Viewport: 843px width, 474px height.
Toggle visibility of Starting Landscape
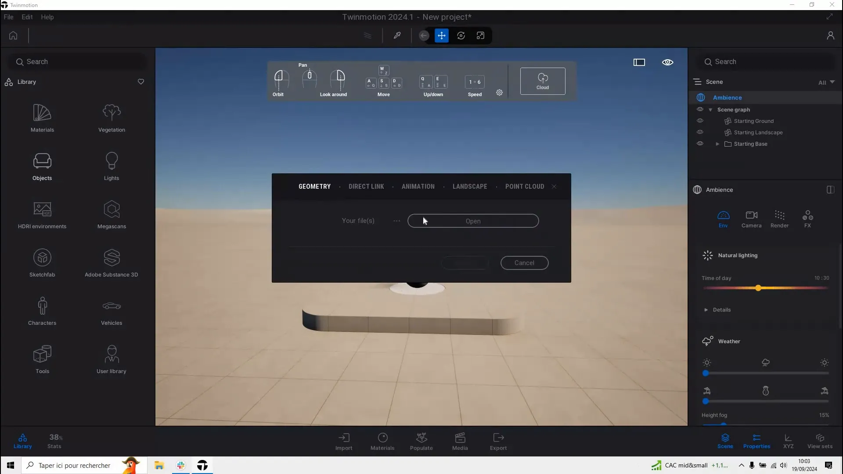pyautogui.click(x=700, y=132)
